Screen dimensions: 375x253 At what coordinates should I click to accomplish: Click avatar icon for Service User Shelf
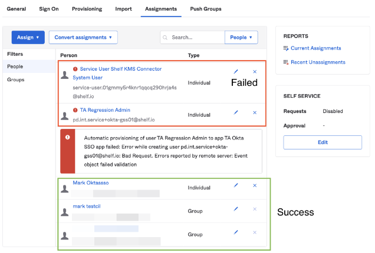pos(65,75)
